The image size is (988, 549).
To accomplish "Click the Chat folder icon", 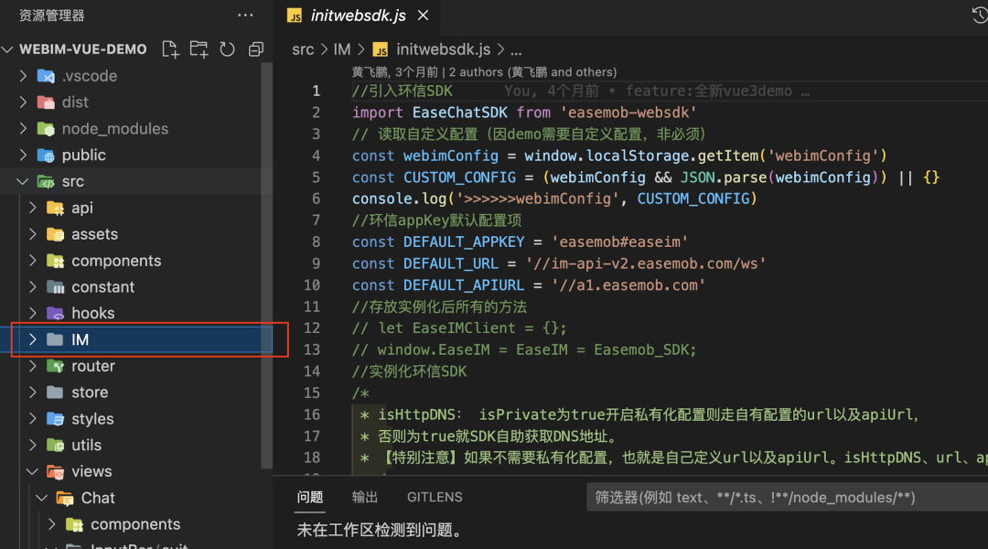I will coord(65,498).
